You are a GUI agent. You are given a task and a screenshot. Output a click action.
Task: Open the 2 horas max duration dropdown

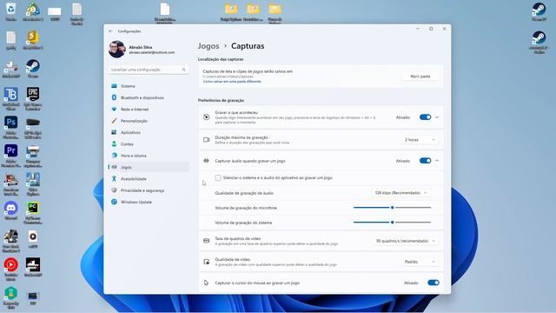pos(420,140)
